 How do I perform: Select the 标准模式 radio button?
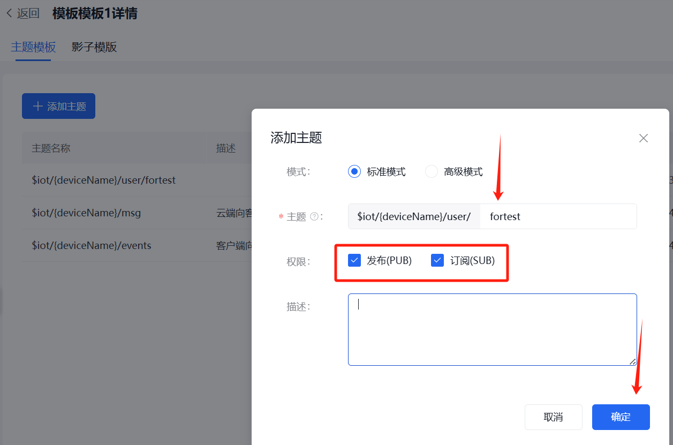[x=354, y=172]
